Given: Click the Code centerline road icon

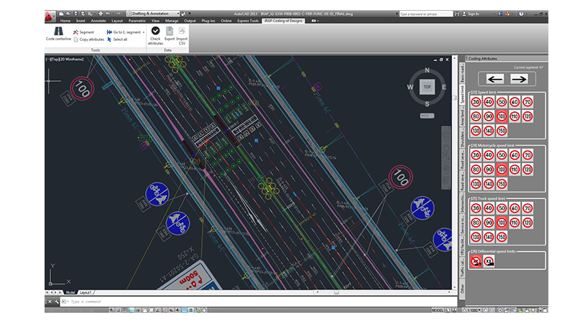Looking at the screenshot, I should 58,31.
